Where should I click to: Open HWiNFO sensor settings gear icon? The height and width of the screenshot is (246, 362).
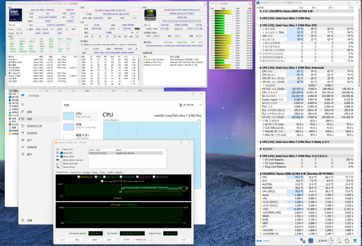coord(347,241)
